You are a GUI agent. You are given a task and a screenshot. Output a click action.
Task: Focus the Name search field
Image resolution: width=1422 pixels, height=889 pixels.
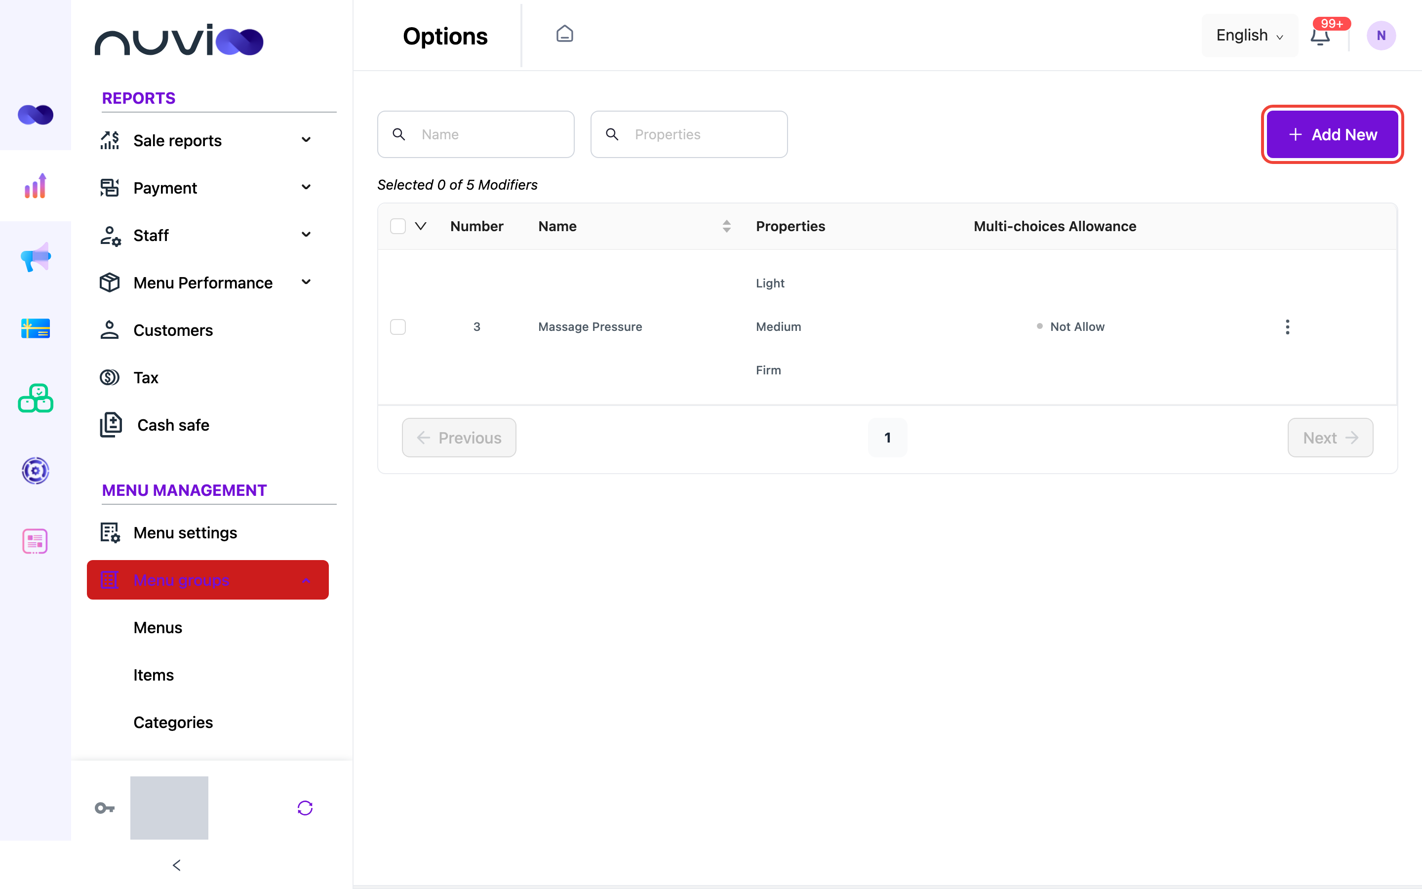475,134
